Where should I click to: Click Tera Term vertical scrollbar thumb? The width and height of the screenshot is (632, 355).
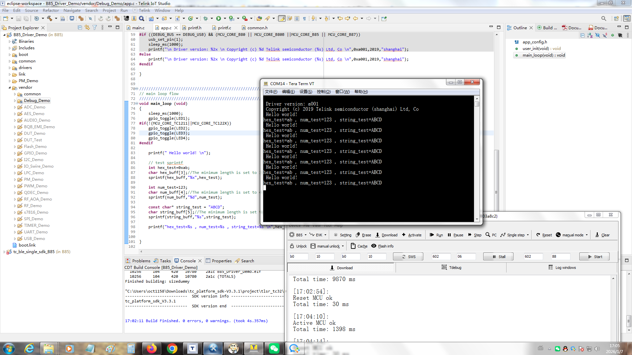click(477, 104)
